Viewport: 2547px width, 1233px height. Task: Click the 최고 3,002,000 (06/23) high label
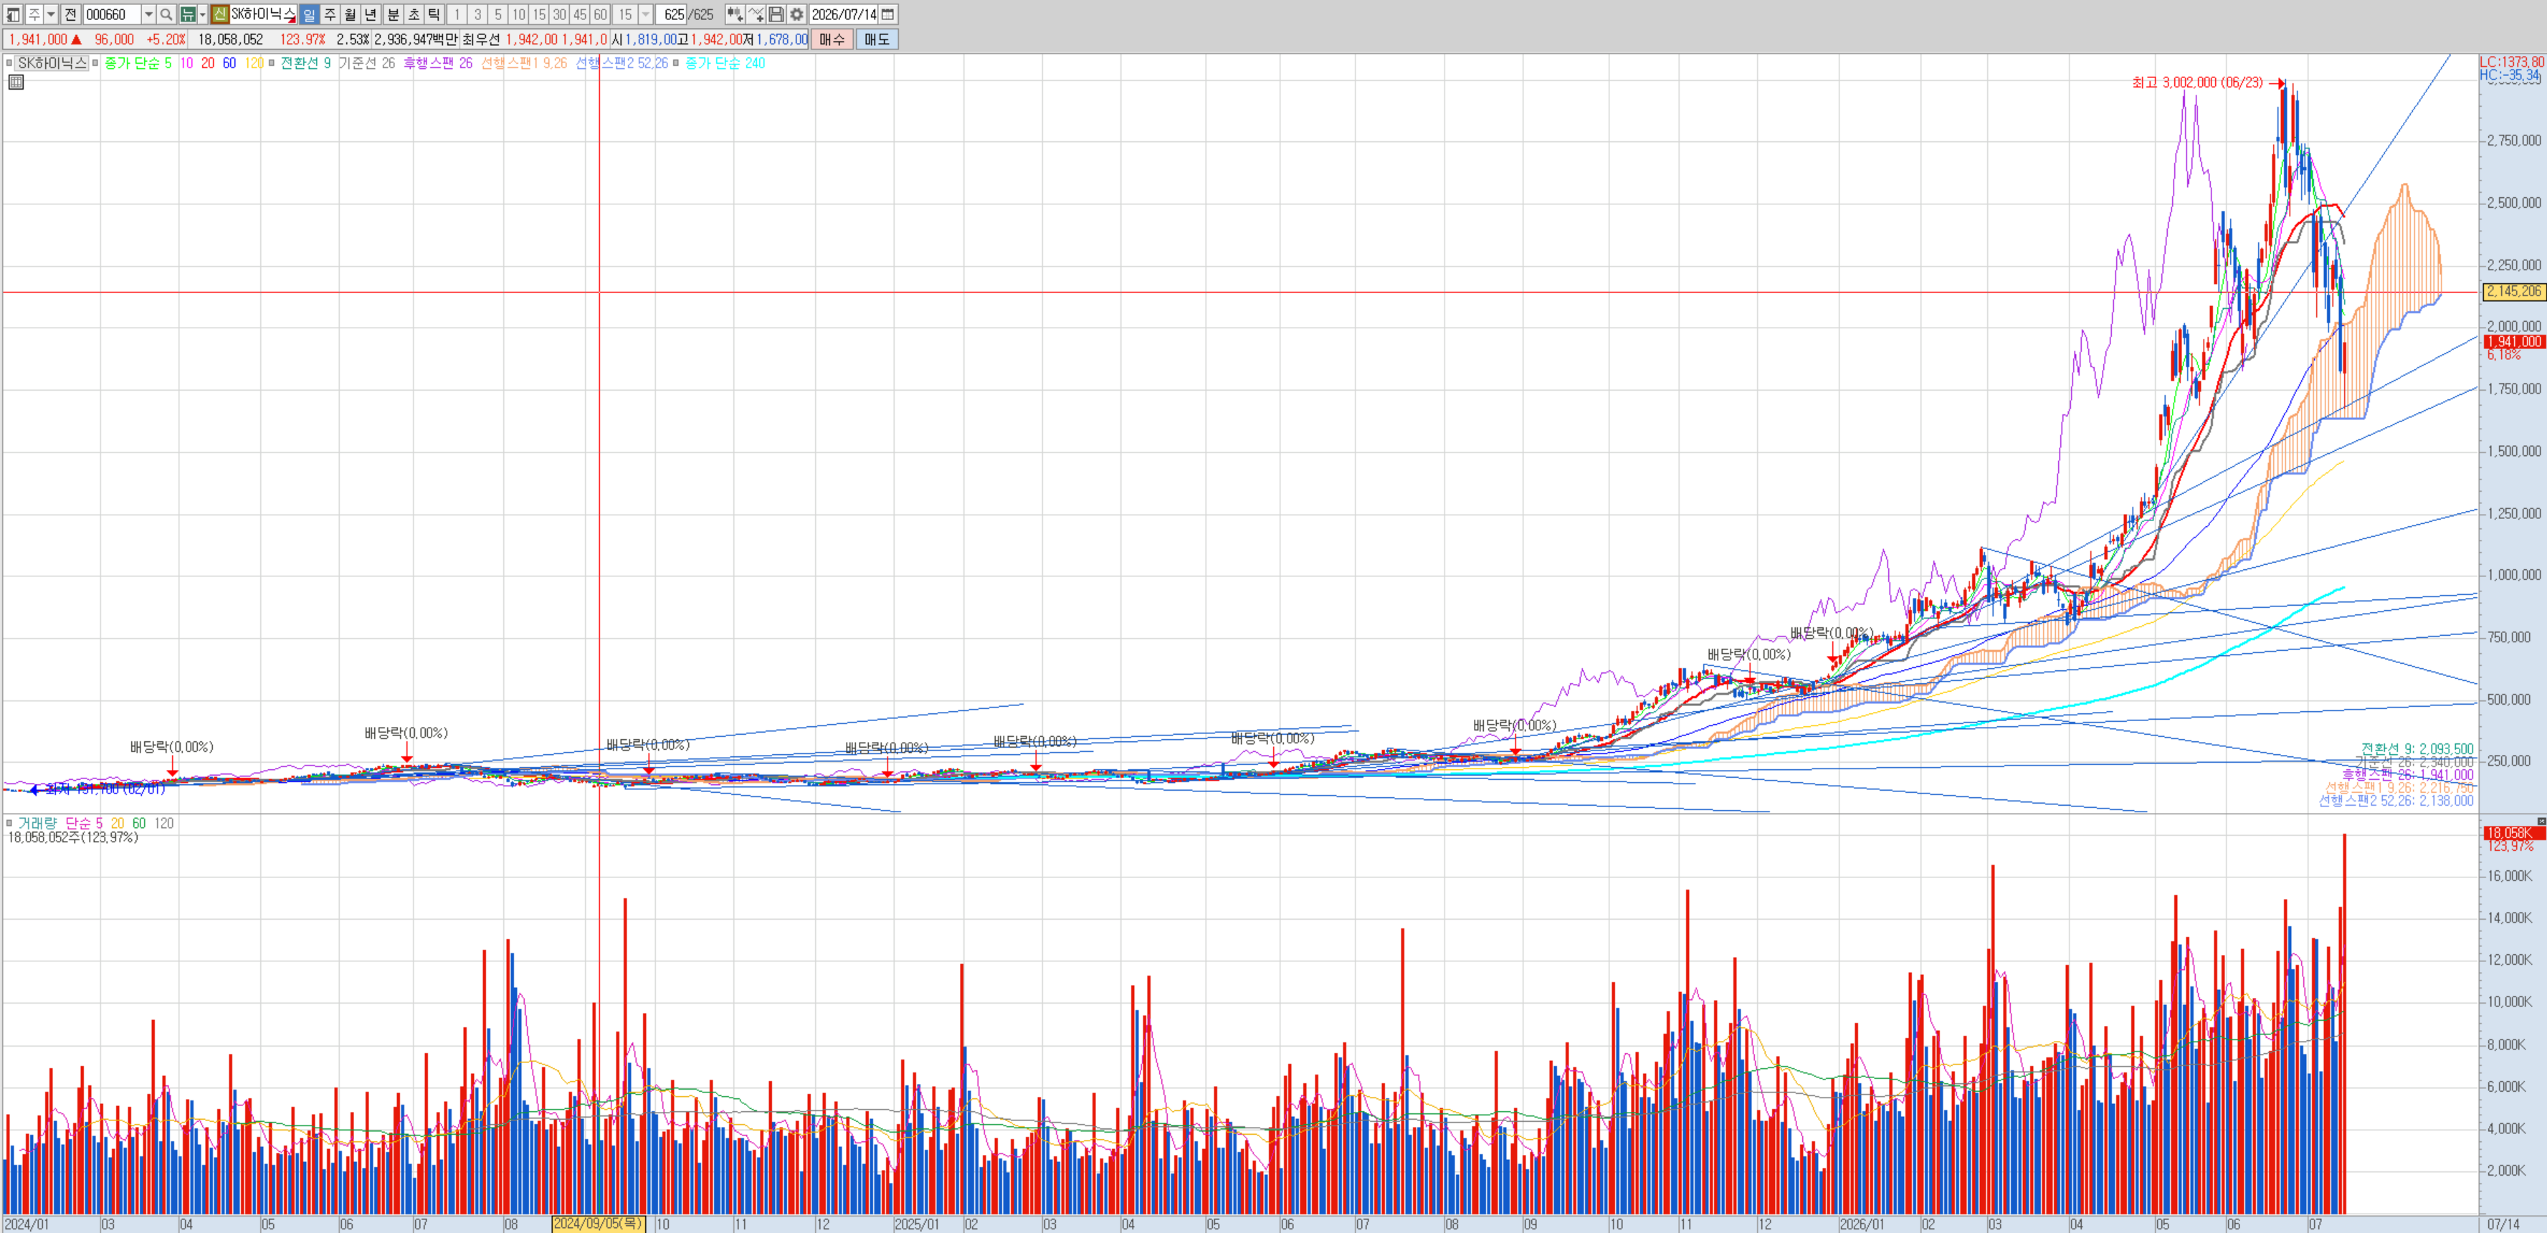tap(2197, 83)
